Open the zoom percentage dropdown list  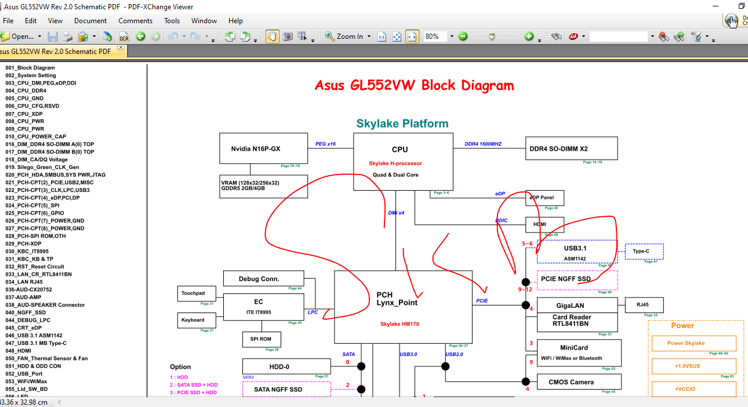point(451,37)
